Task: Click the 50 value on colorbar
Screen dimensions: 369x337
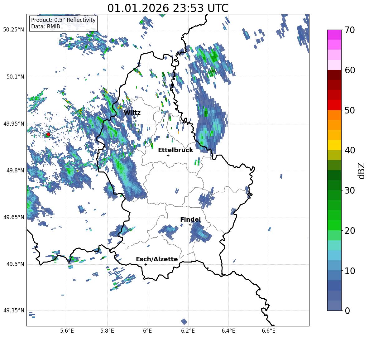Action: 349,110
